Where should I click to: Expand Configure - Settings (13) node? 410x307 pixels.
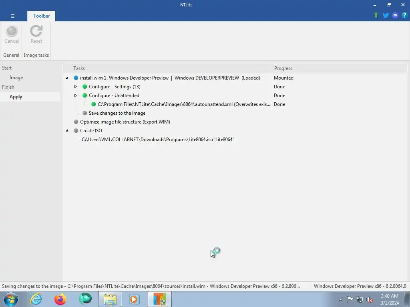76,87
